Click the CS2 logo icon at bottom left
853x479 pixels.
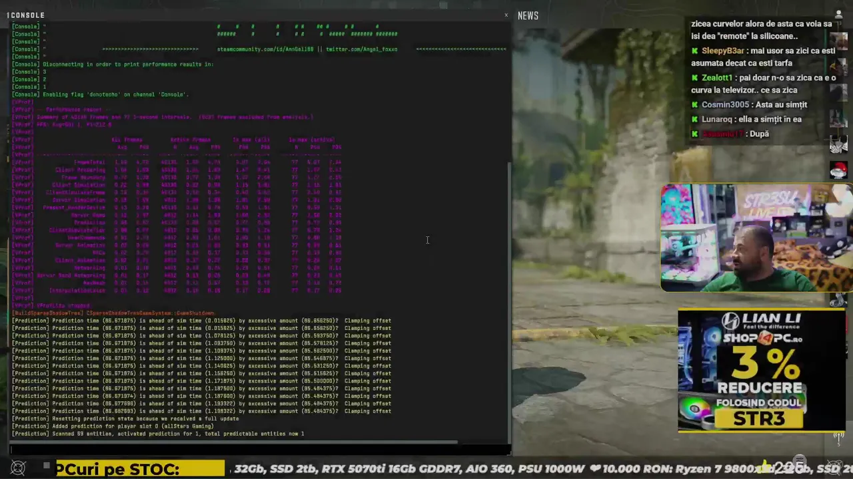[18, 468]
